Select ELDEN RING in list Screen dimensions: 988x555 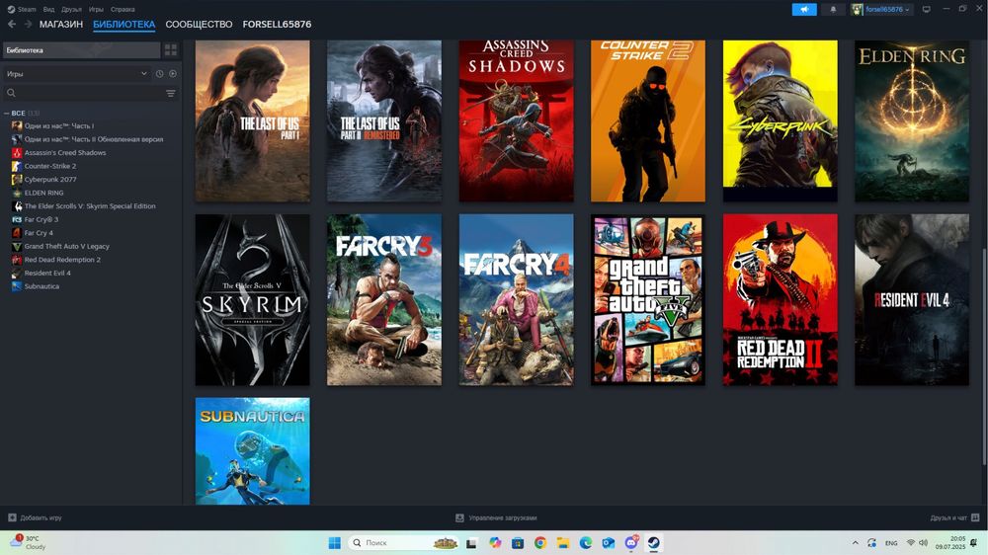click(x=43, y=193)
